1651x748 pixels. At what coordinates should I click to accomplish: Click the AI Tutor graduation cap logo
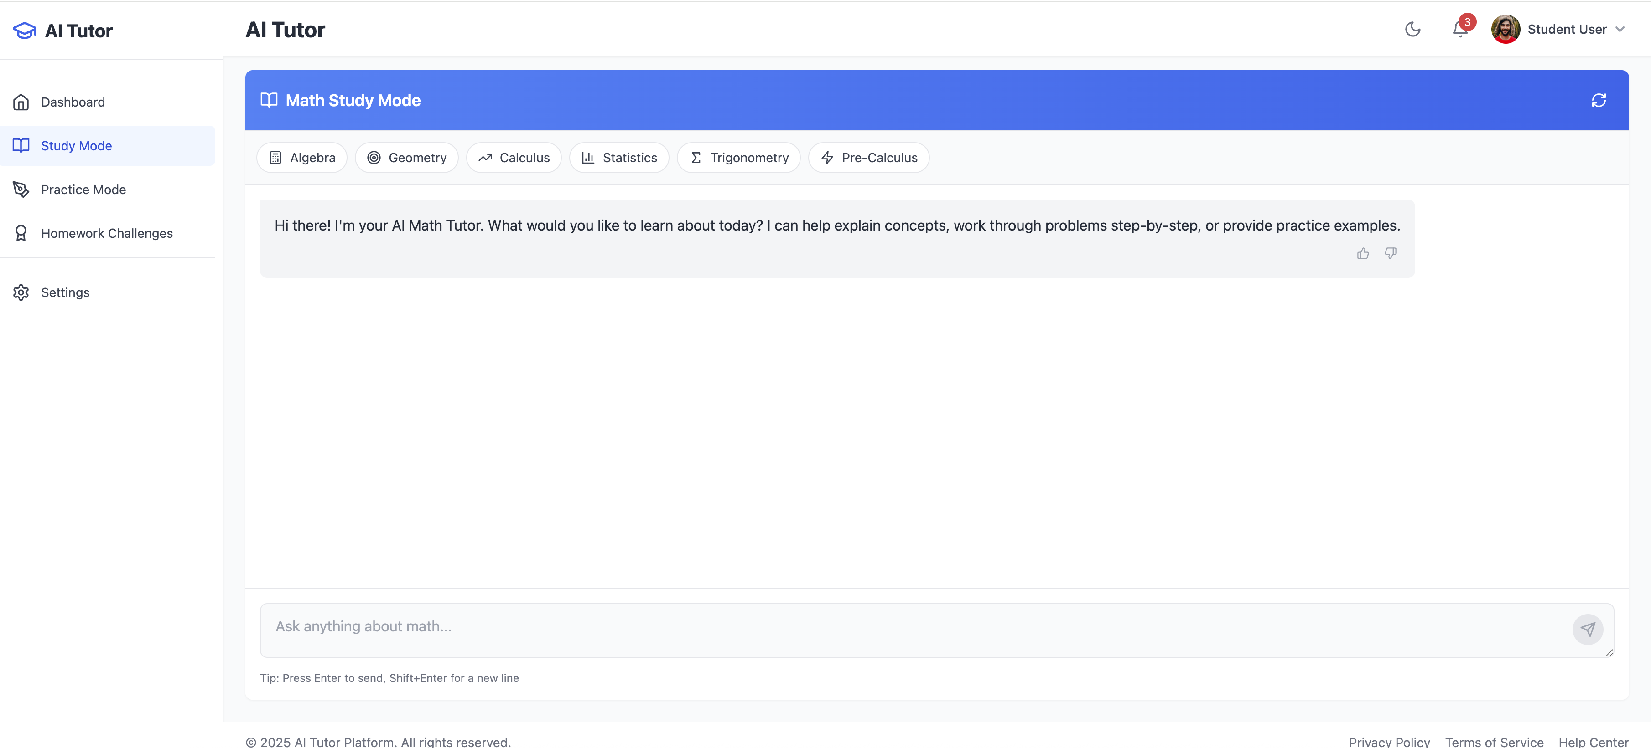click(x=24, y=30)
